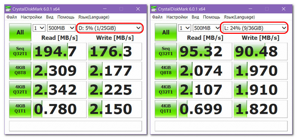Click the 176.3 sequential write result
The image size is (297, 139).
pyautogui.click(x=115, y=51)
